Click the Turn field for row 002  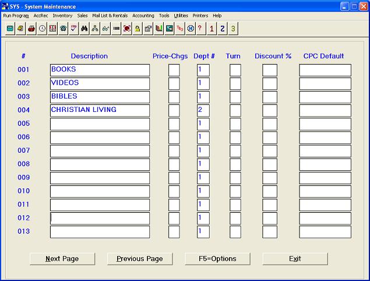point(235,83)
